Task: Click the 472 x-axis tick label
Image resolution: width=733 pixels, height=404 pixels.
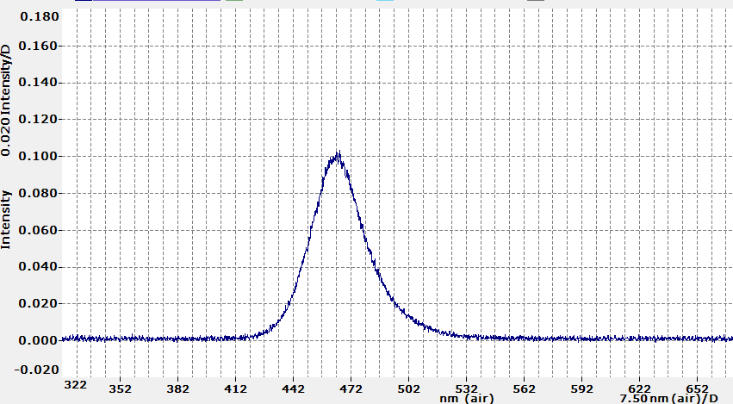Action: [351, 388]
